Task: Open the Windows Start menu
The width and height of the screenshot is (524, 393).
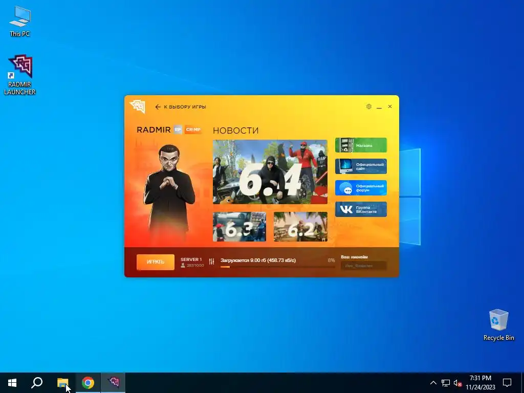Action: click(12, 383)
